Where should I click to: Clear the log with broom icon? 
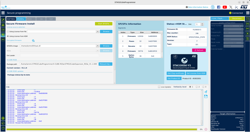pyautogui.click(x=206, y=91)
